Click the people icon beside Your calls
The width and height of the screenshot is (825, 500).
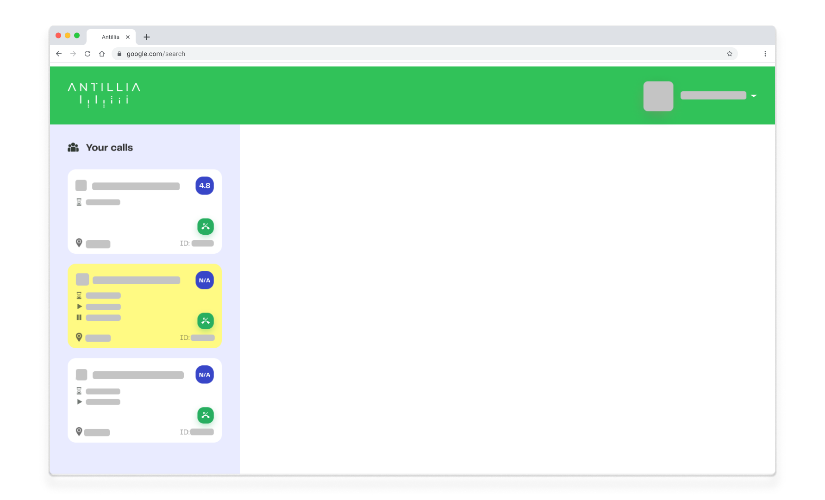coord(73,148)
